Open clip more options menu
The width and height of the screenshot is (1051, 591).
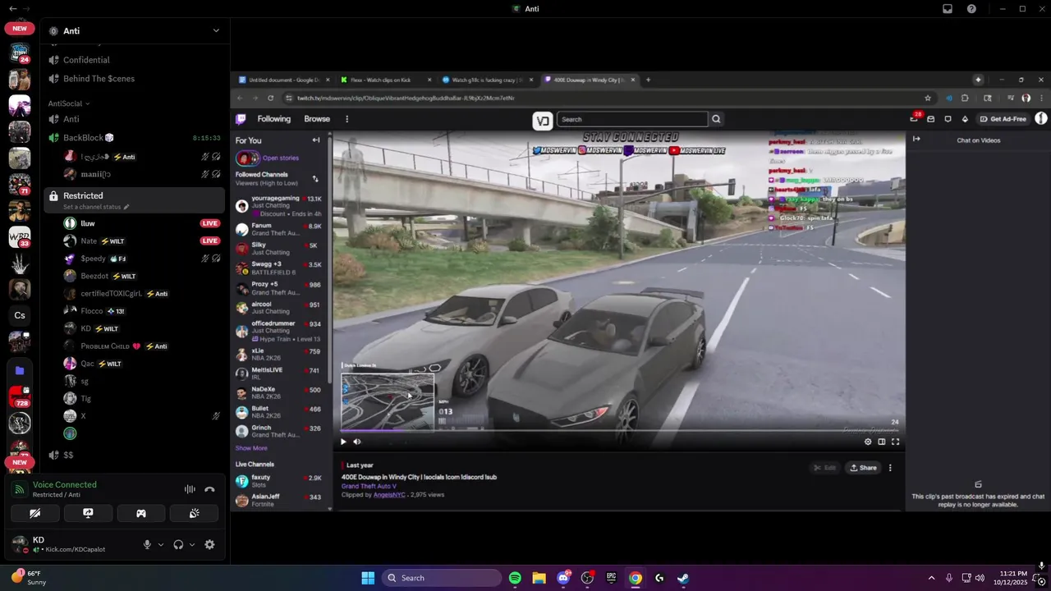point(890,468)
